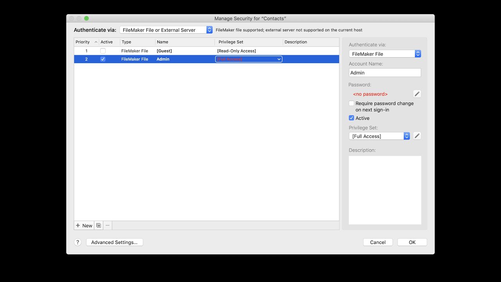Open the Admin row Privilege Set dropdown

point(249,59)
